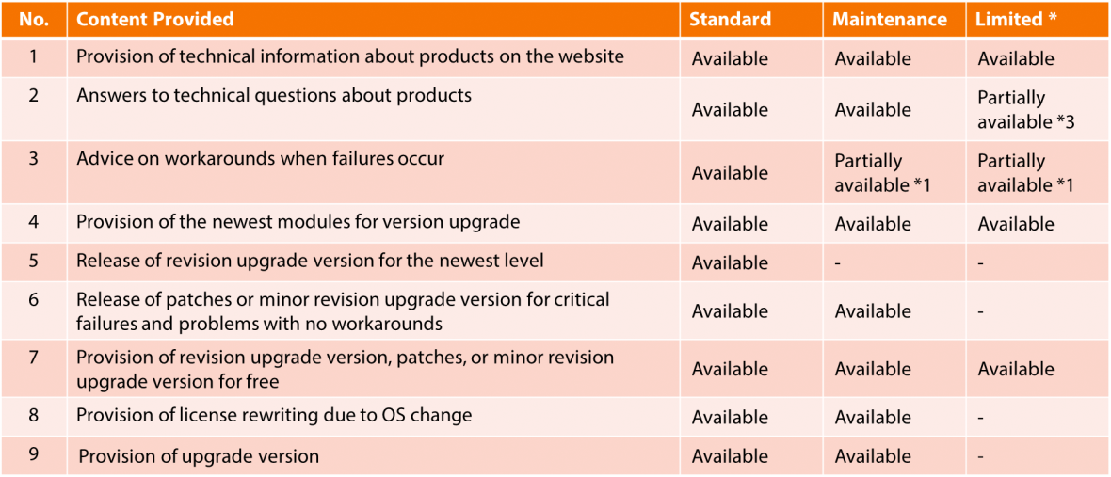Click "Partially available *1" under Limited column
Viewport: 1111px width, 477px height.
(1024, 173)
